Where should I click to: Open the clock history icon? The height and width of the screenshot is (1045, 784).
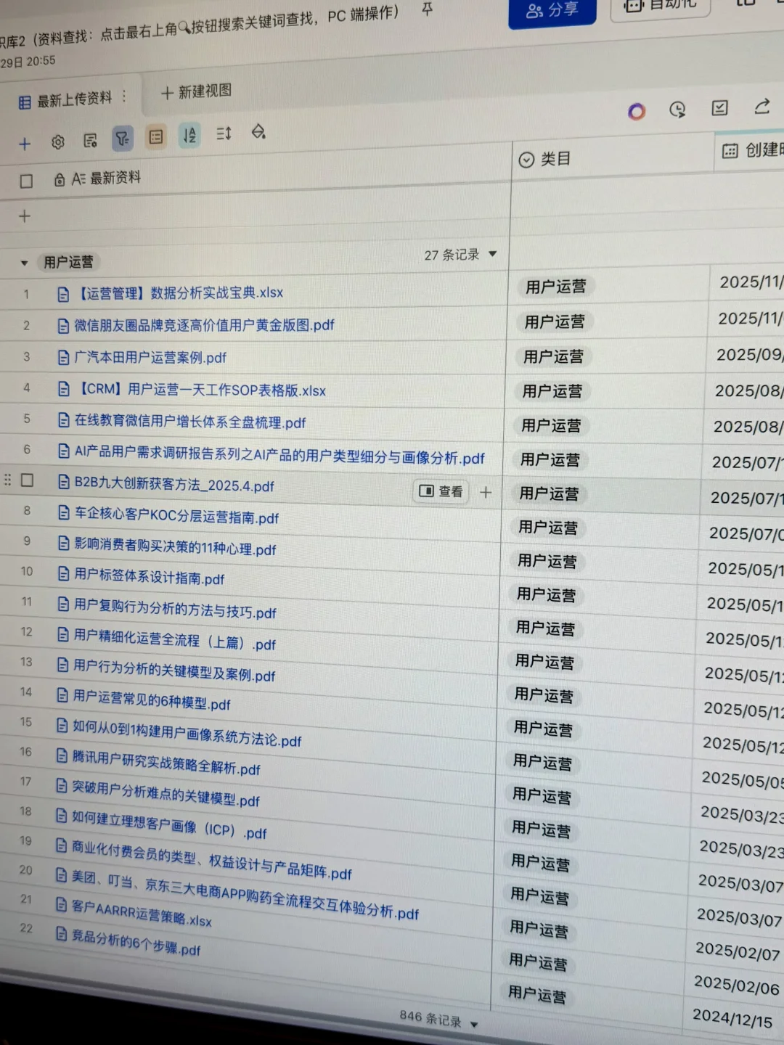pyautogui.click(x=677, y=110)
